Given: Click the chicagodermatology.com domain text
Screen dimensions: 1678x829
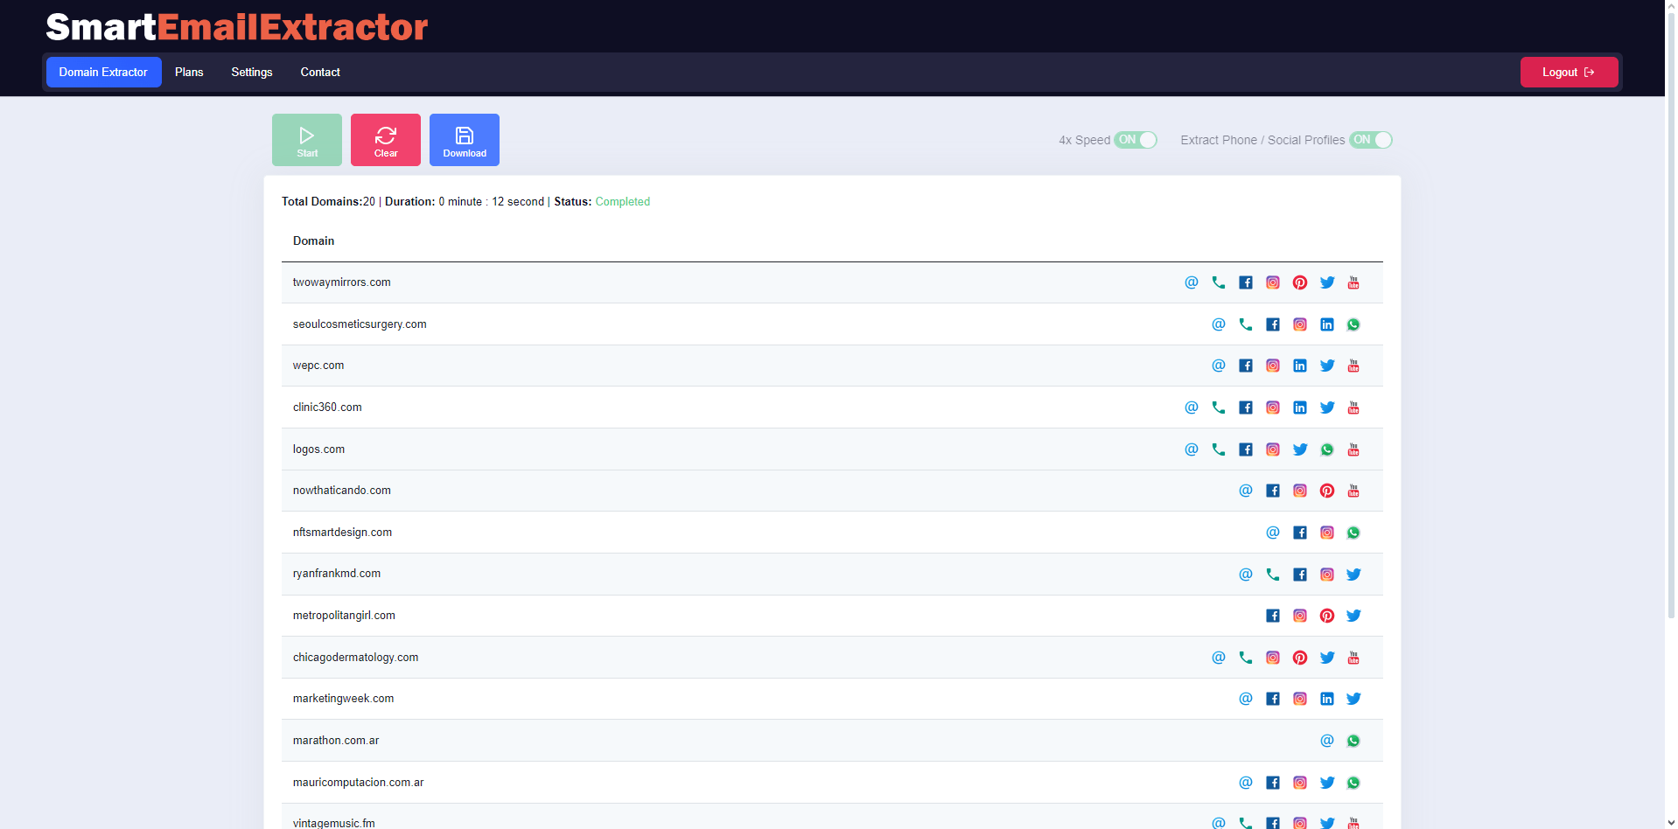Looking at the screenshot, I should click(355, 658).
